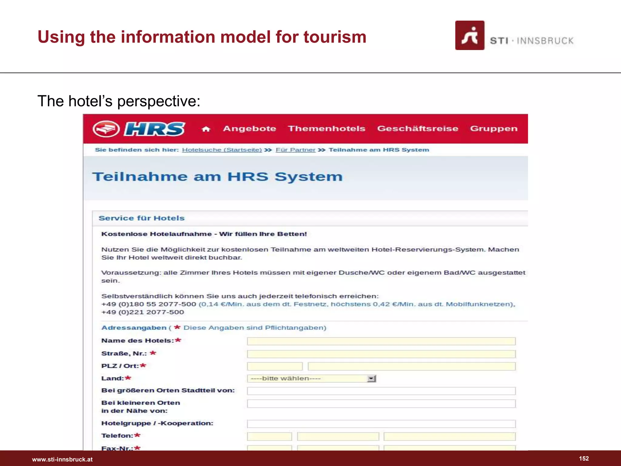Click the Stadtteil von input field
Screen dimensions: 621x466
coord(381,391)
